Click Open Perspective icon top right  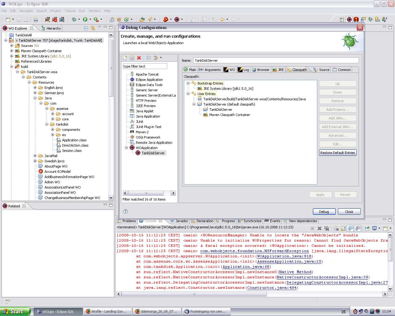pyautogui.click(x=342, y=19)
